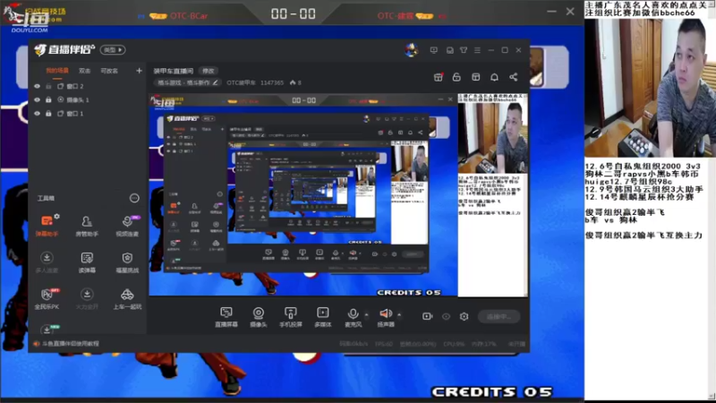Launch the 视频连麦 video co-stream tool
The height and width of the screenshot is (403, 716).
tap(127, 226)
